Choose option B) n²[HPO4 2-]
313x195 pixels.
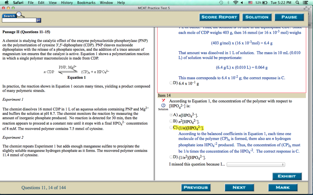[x=171, y=121]
